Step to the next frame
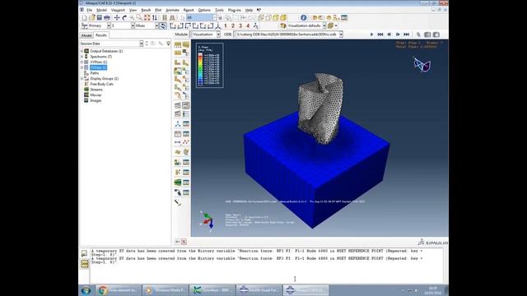 click(398, 35)
